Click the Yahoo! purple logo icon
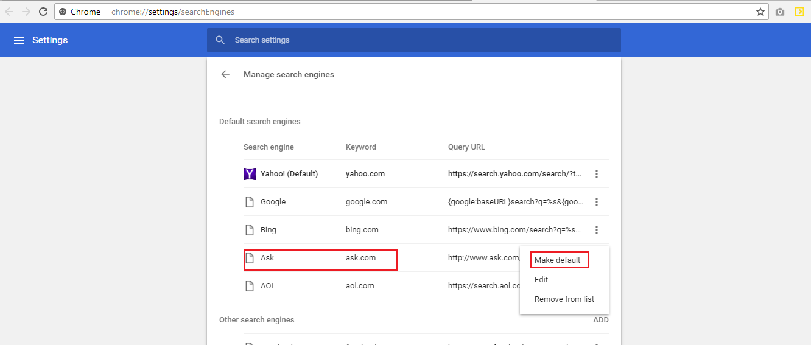This screenshot has height=345, width=811. tap(250, 174)
